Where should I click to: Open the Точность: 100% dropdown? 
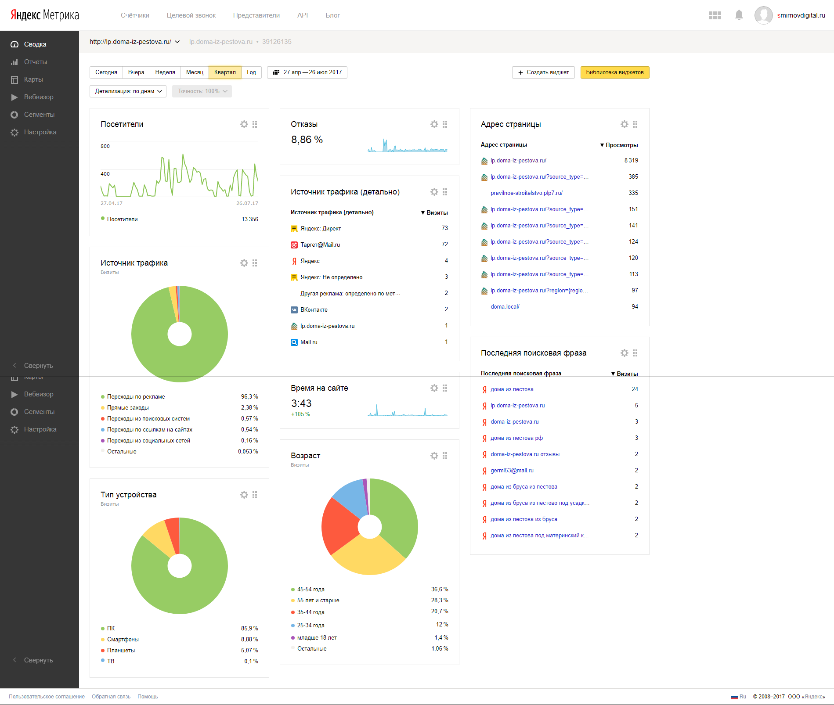pos(202,91)
